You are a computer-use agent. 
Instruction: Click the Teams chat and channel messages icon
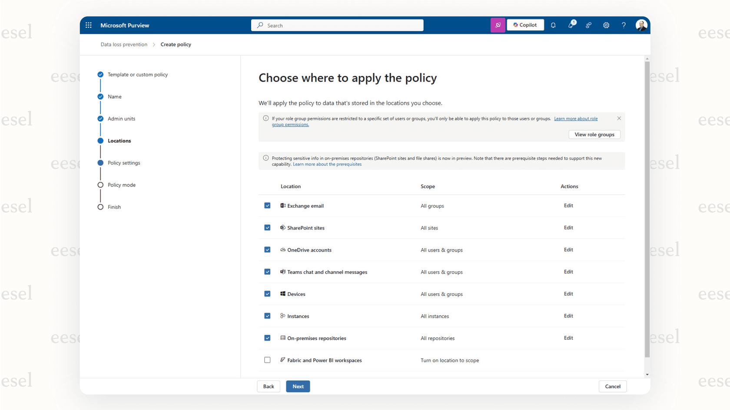[282, 272]
